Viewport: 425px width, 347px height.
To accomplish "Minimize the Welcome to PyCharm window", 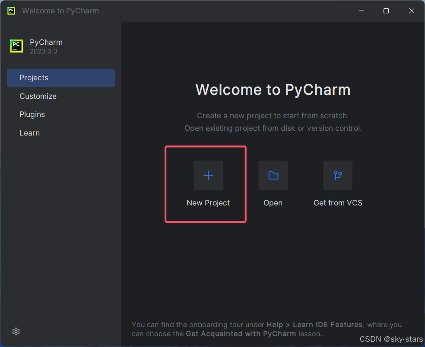I will [x=361, y=10].
